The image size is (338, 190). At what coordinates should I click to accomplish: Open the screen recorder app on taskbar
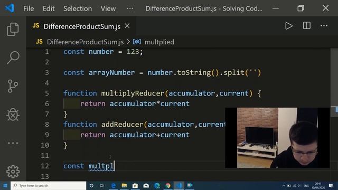click(190, 185)
